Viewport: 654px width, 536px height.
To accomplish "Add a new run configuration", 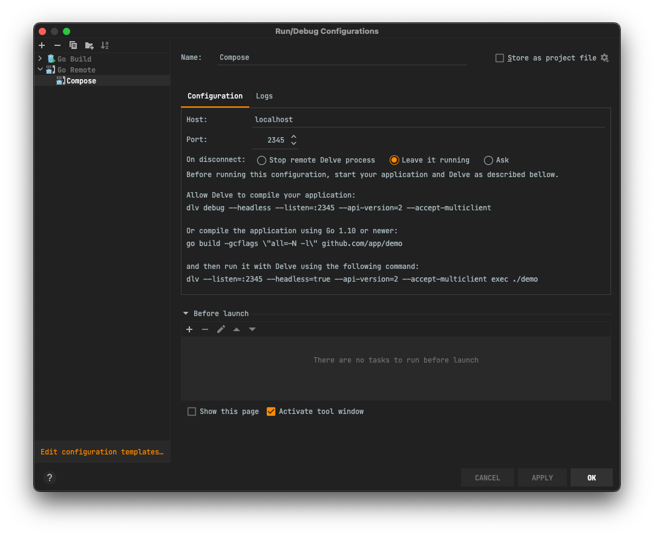I will pyautogui.click(x=42, y=45).
